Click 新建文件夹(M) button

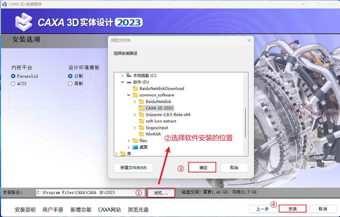134,168
